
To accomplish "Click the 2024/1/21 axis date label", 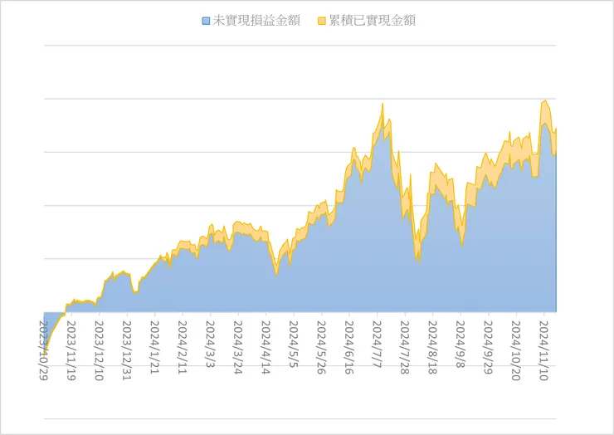I will pos(154,348).
